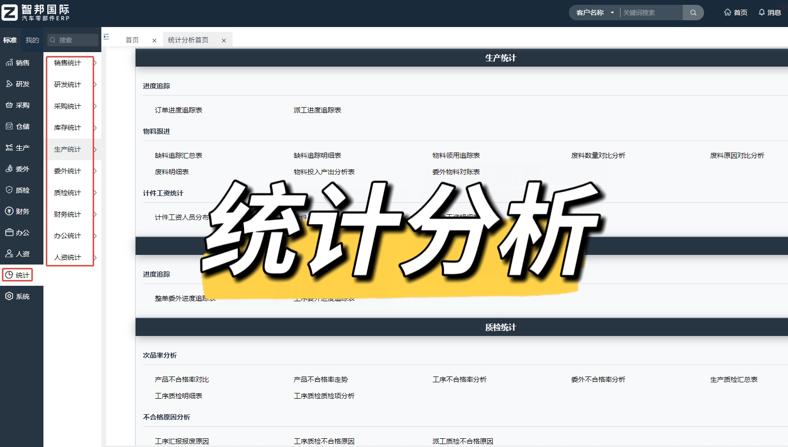Image resolution: width=788 pixels, height=447 pixels.
Task: Switch to the 首页 tab
Action: click(132, 40)
